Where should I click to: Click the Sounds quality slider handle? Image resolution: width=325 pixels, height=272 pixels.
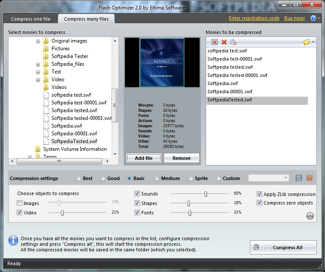tap(205, 194)
